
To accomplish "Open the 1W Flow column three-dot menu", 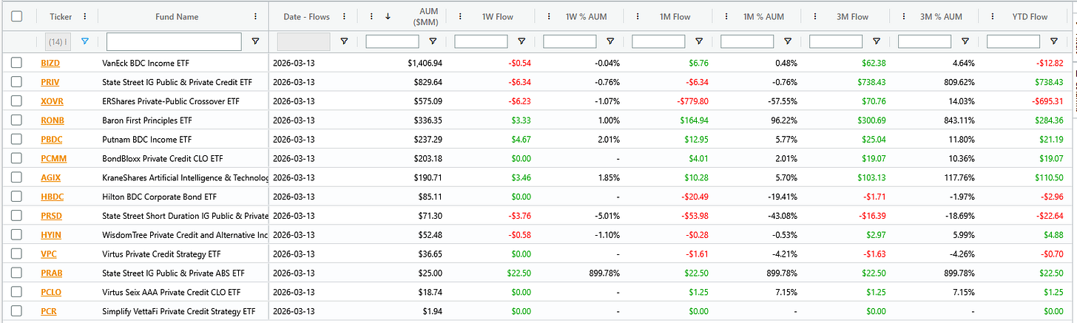I will pyautogui.click(x=460, y=16).
